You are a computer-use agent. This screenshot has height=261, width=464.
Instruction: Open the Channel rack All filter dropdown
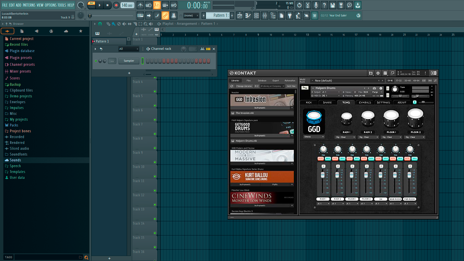pos(128,49)
